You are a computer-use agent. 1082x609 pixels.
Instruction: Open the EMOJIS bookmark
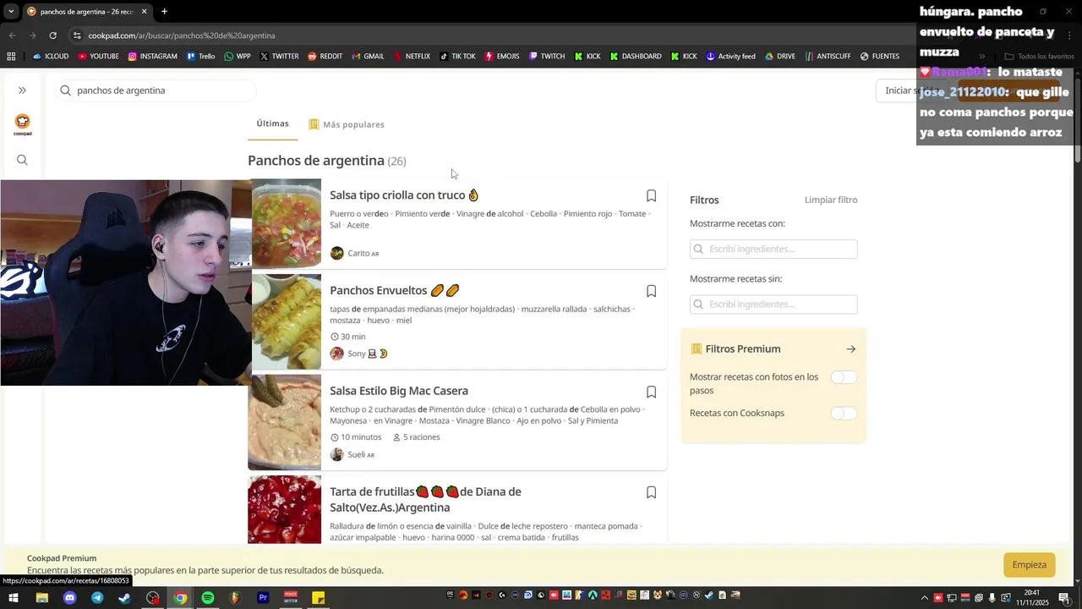pos(501,57)
